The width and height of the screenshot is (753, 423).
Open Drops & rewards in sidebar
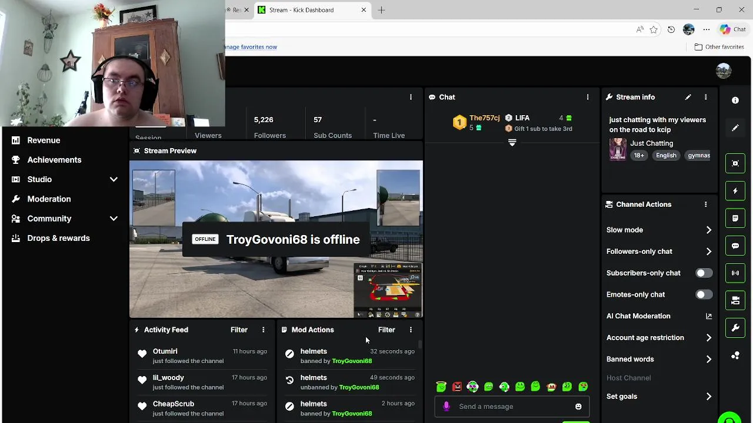pos(58,238)
